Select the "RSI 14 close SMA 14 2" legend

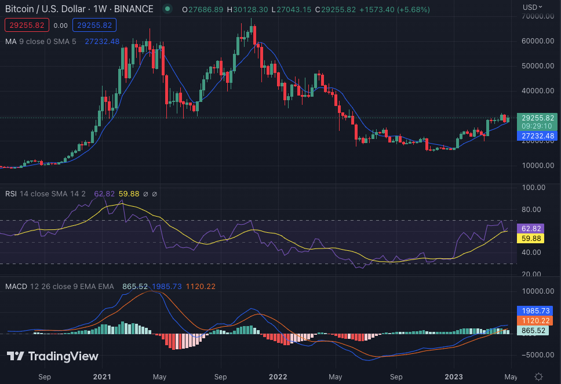(45, 194)
